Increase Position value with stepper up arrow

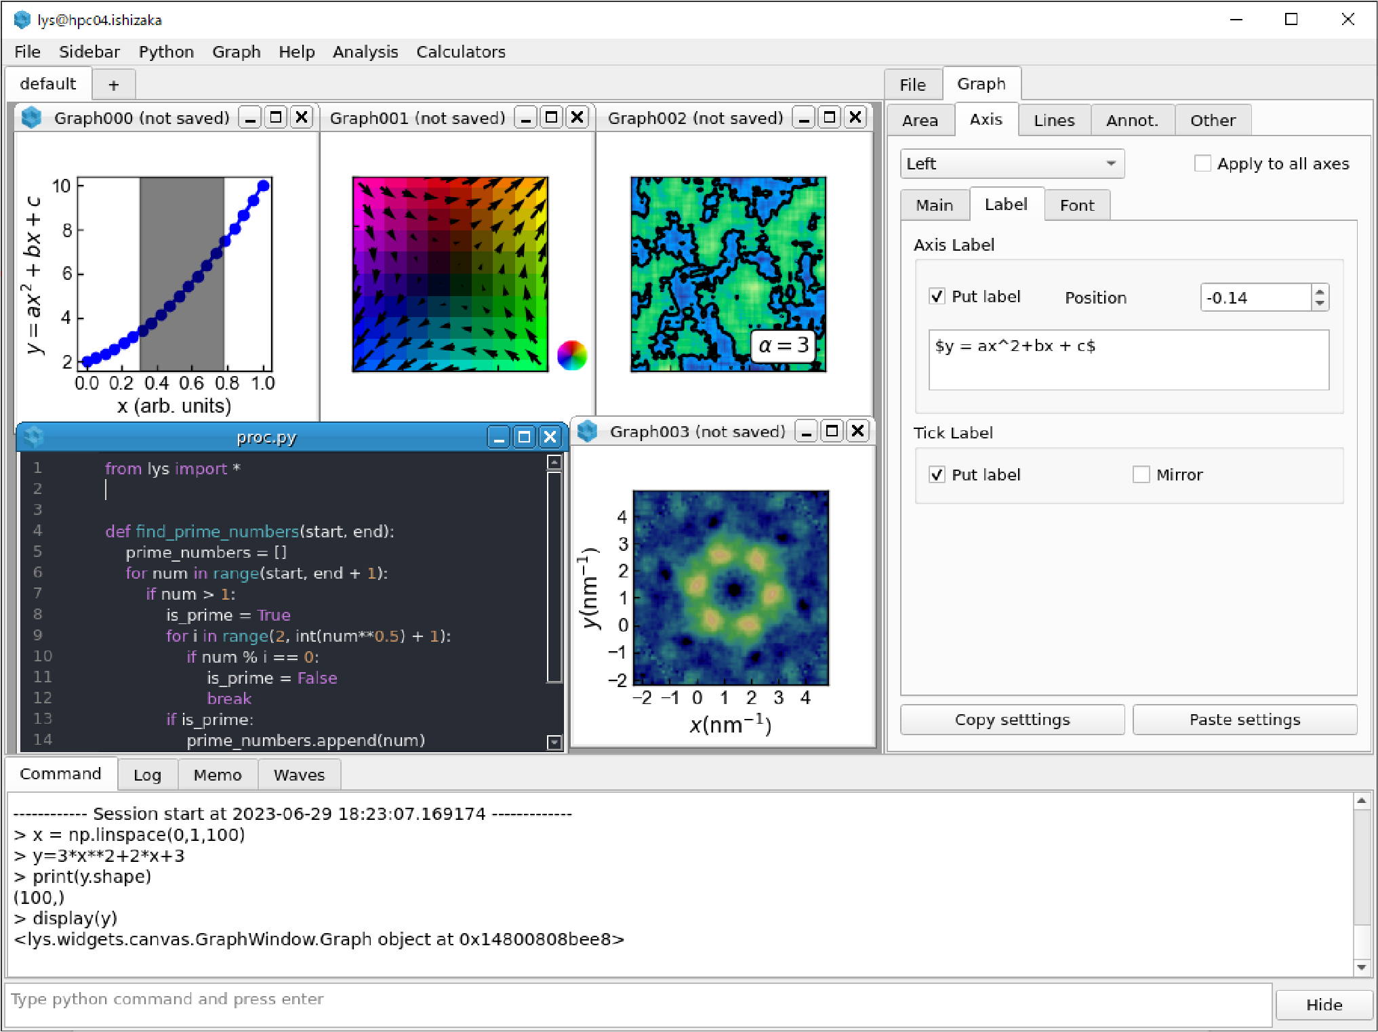[x=1319, y=291]
